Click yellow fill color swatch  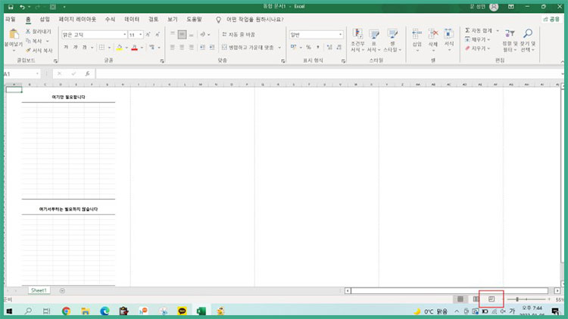(119, 48)
